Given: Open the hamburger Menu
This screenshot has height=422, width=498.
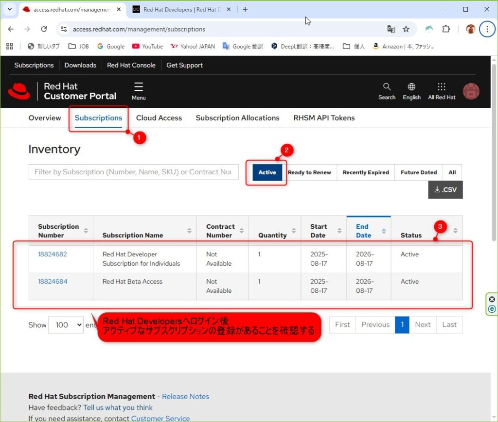Looking at the screenshot, I should point(139,91).
